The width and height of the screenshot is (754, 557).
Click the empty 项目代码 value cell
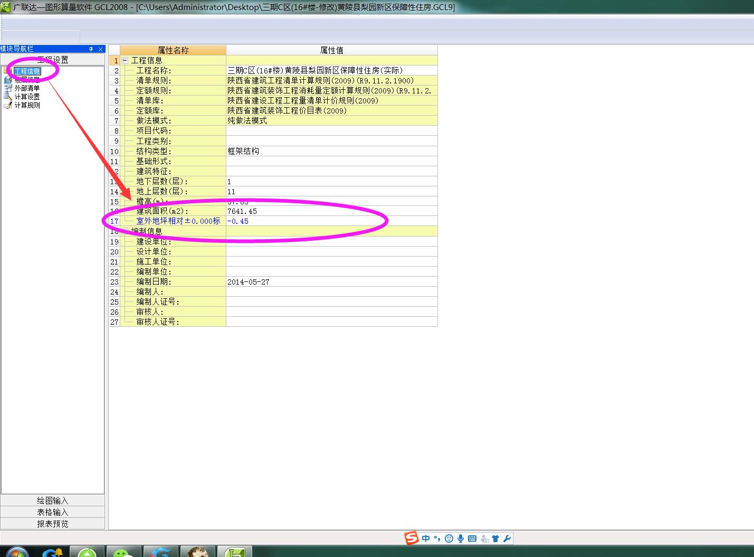coord(332,130)
